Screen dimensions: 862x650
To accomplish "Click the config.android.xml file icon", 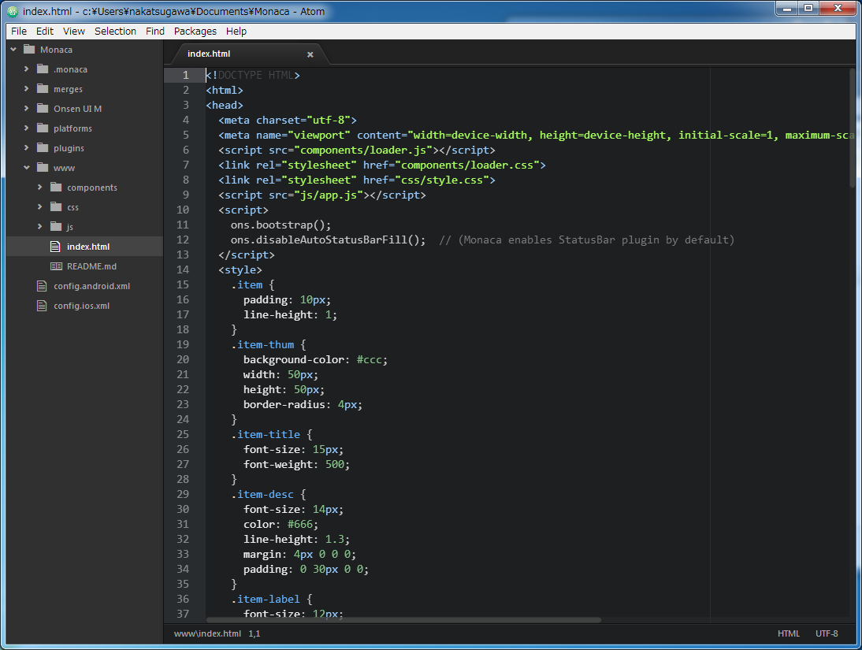I will pos(43,286).
